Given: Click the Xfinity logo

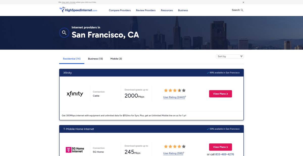Looking at the screenshot, I should (75, 94).
